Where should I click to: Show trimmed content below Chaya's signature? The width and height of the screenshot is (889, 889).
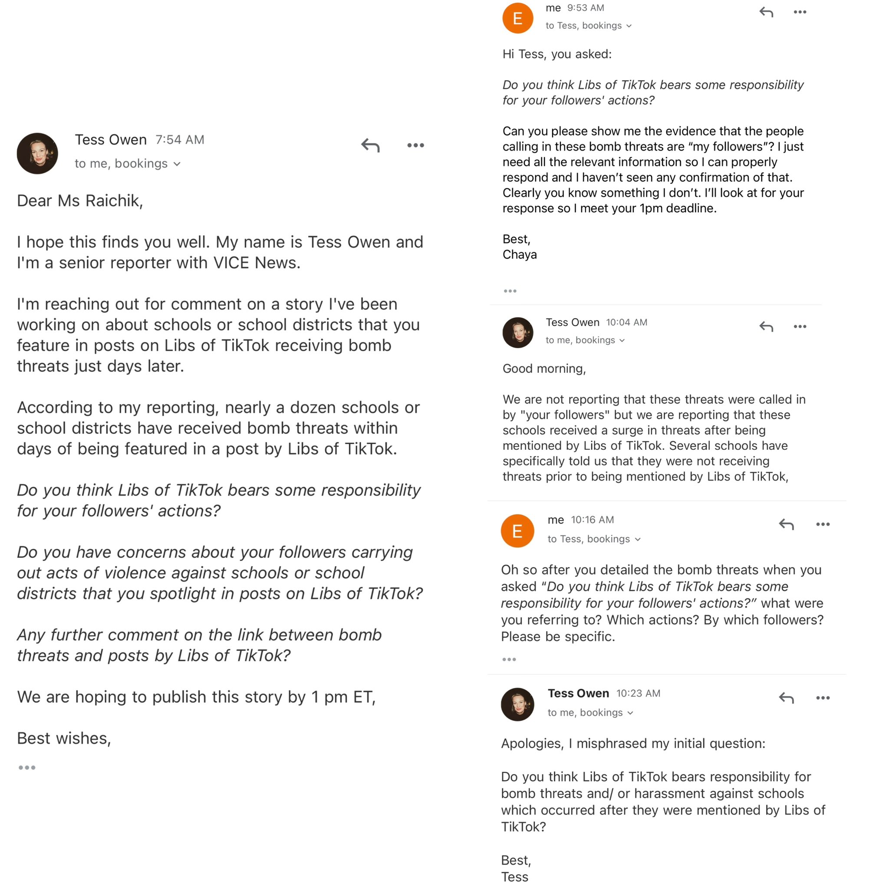coord(510,291)
